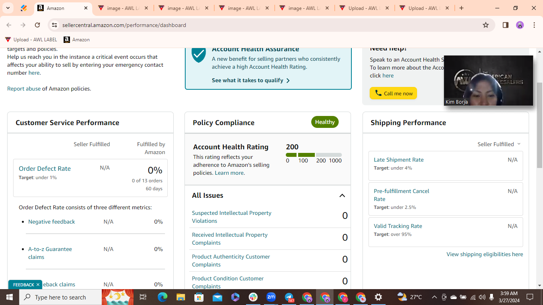
Task: Open the Upload - AWL LABEL bookmark
Action: [31, 40]
